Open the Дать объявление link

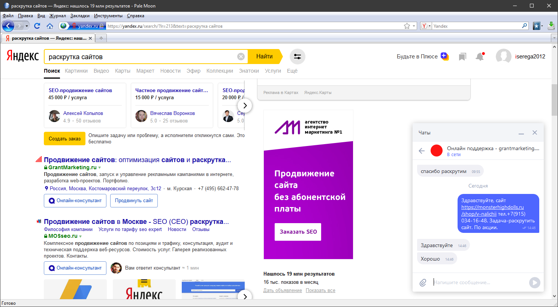(283, 291)
